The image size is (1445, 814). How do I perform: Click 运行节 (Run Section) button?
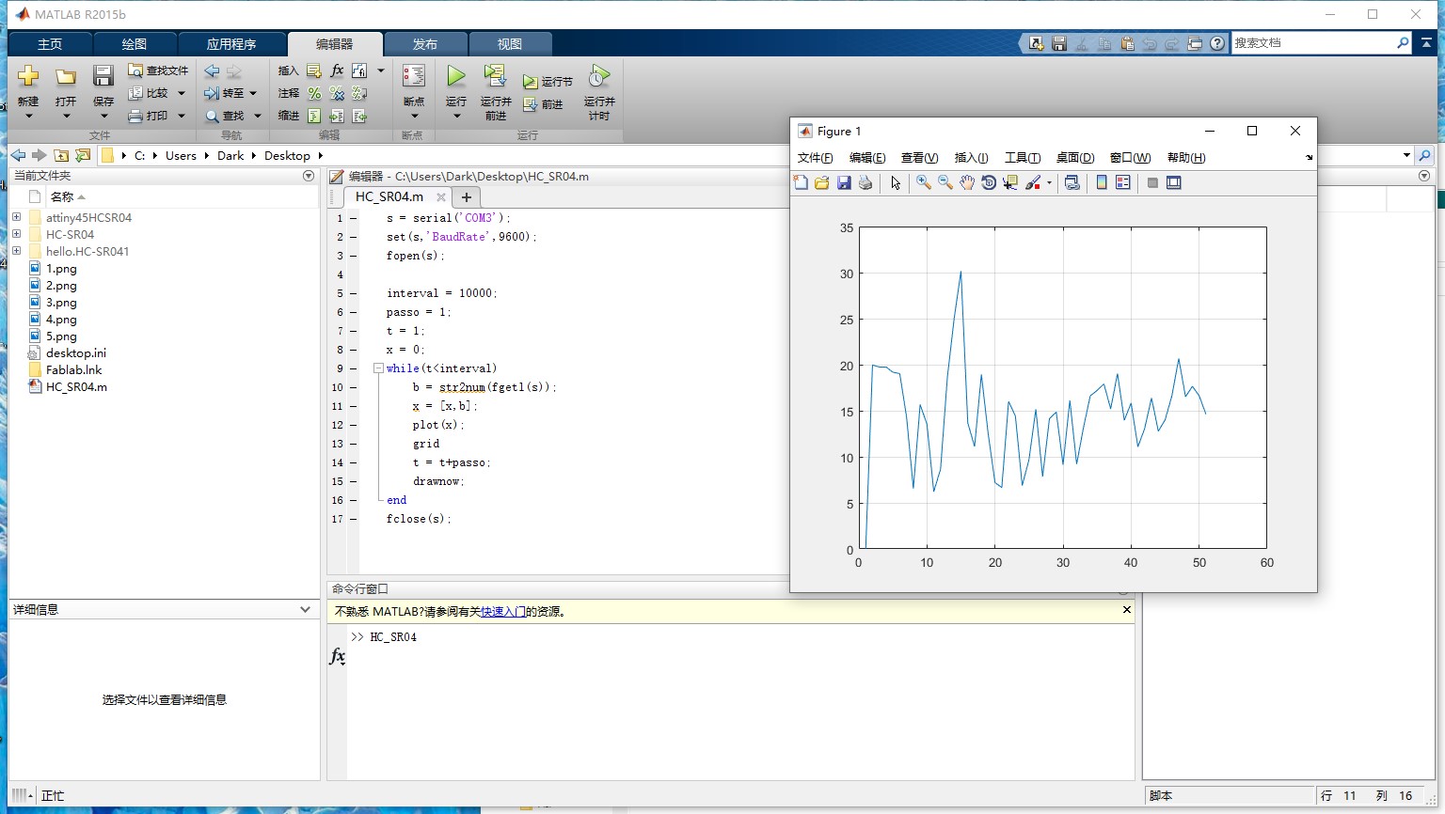pos(548,82)
